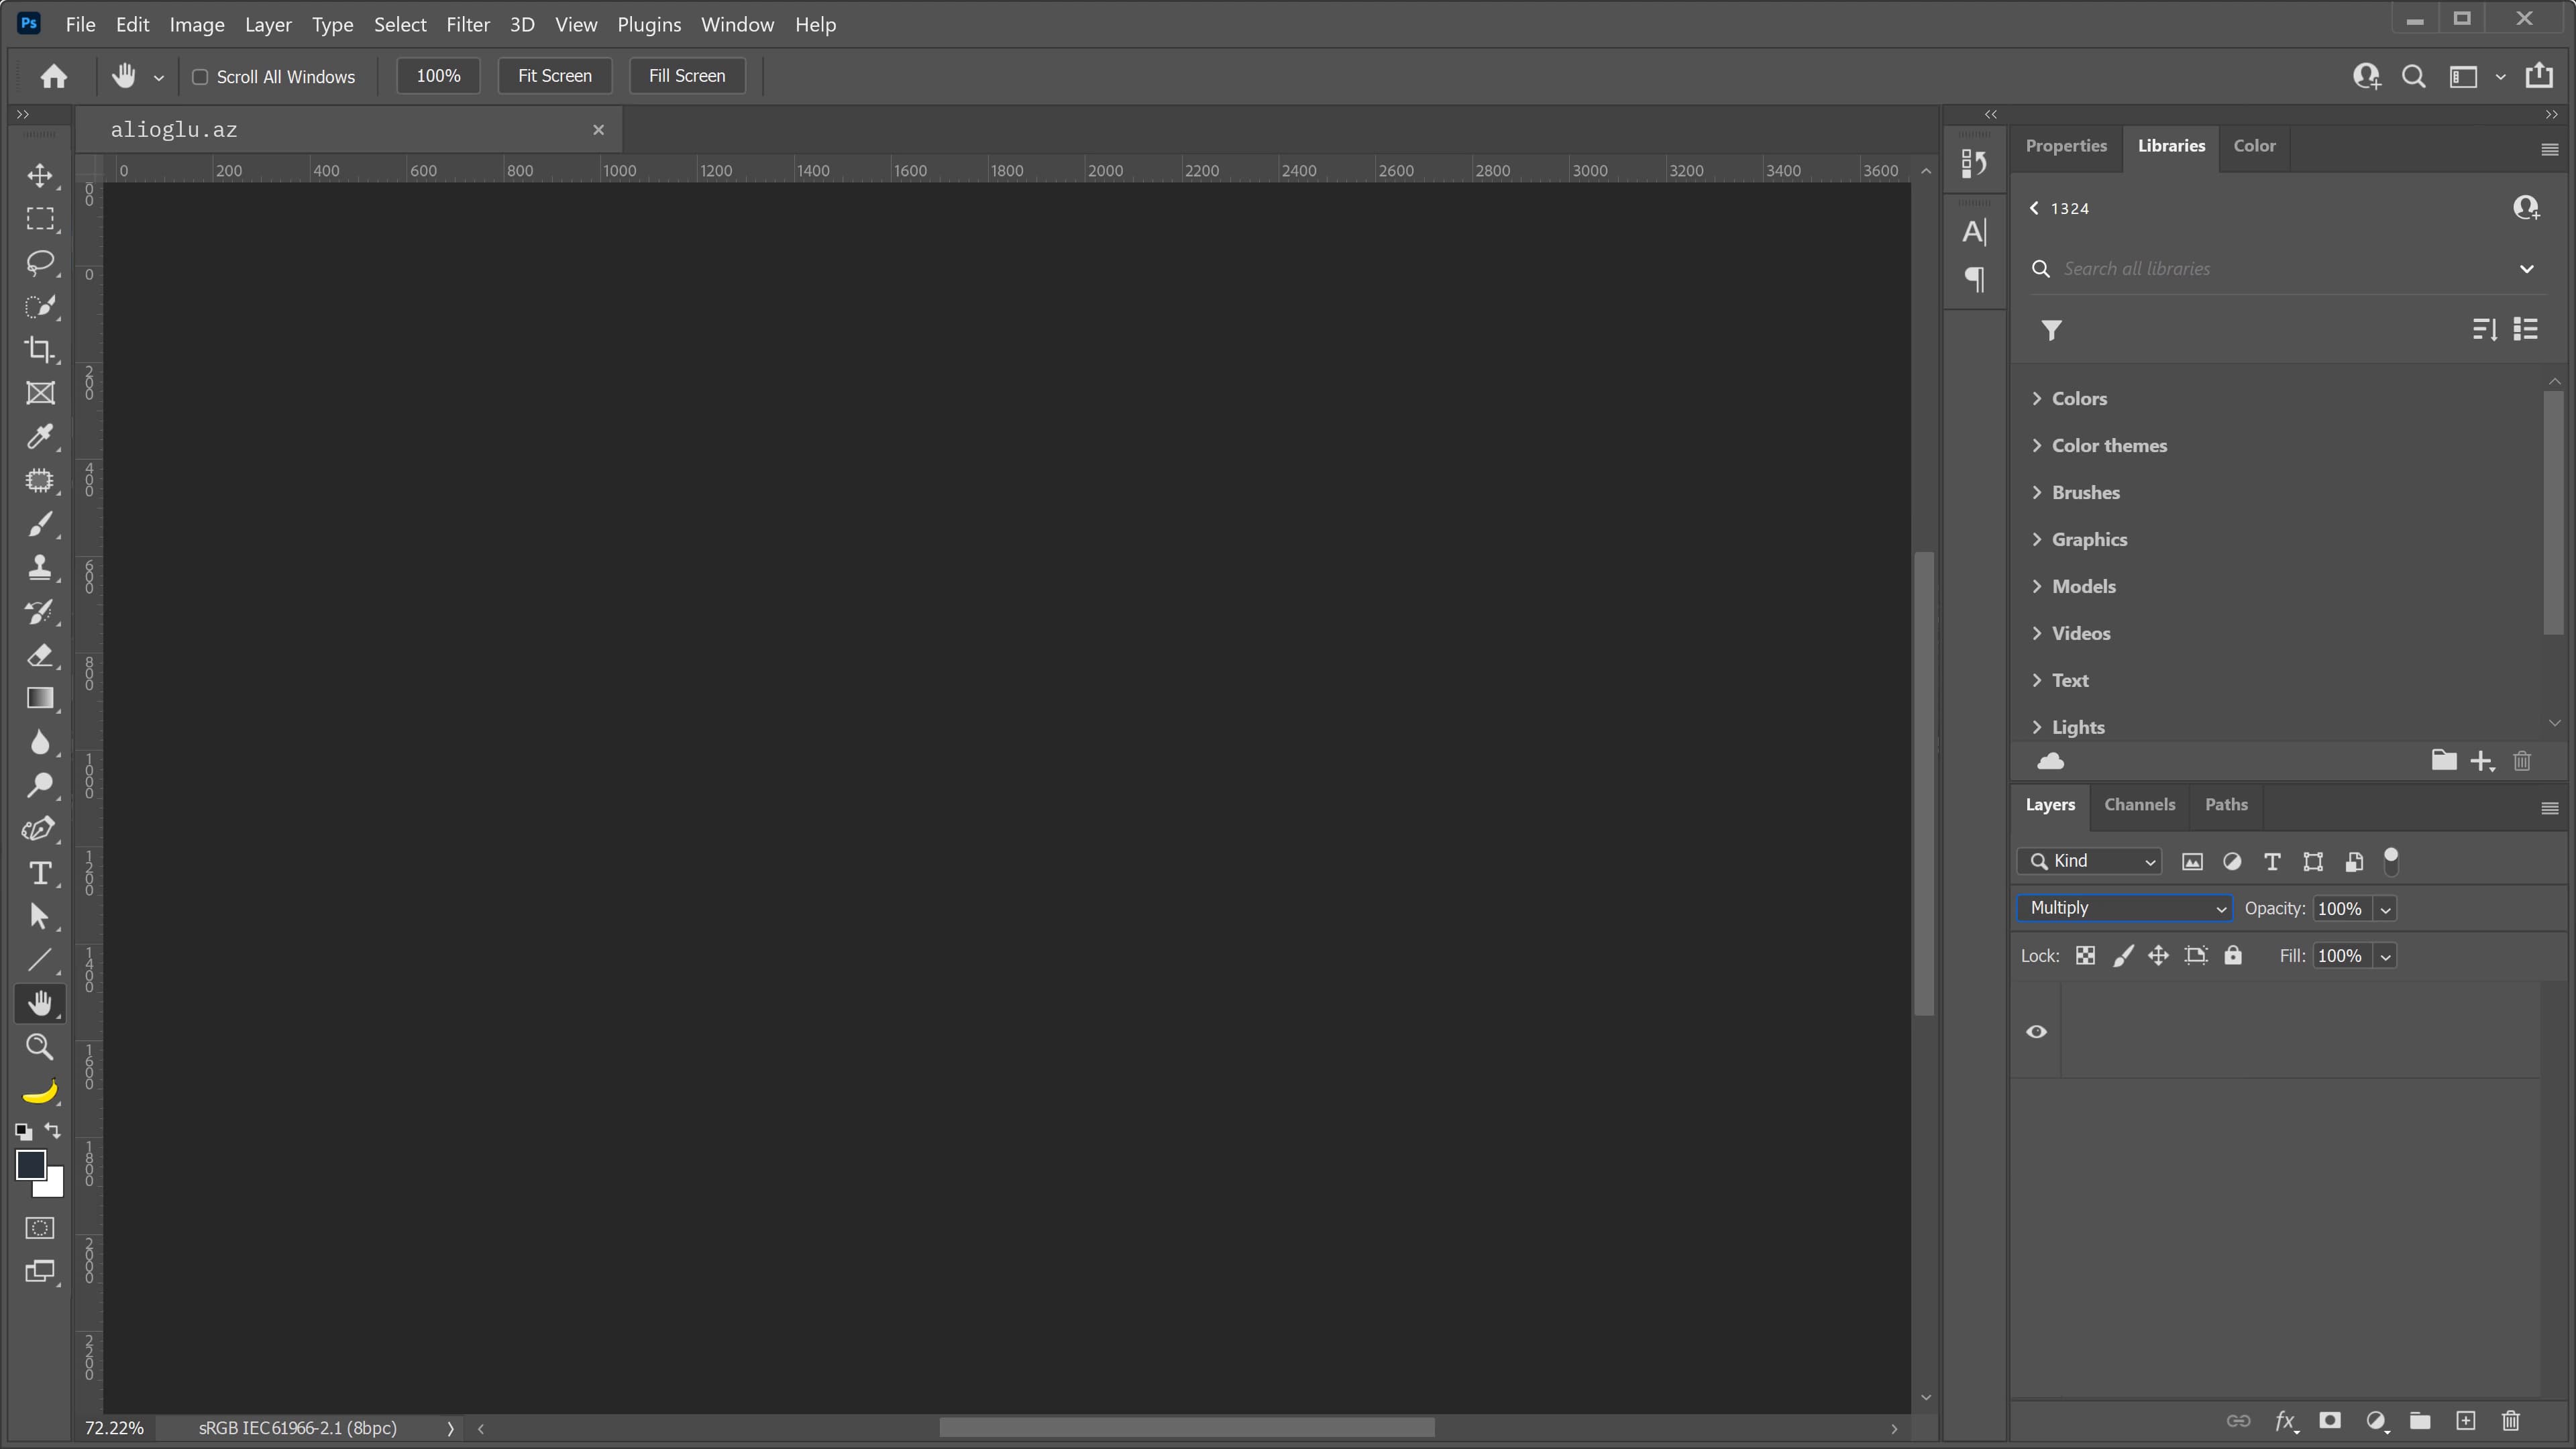Toggle lock all layer attributes
Image resolution: width=2576 pixels, height=1449 pixels.
point(2233,955)
